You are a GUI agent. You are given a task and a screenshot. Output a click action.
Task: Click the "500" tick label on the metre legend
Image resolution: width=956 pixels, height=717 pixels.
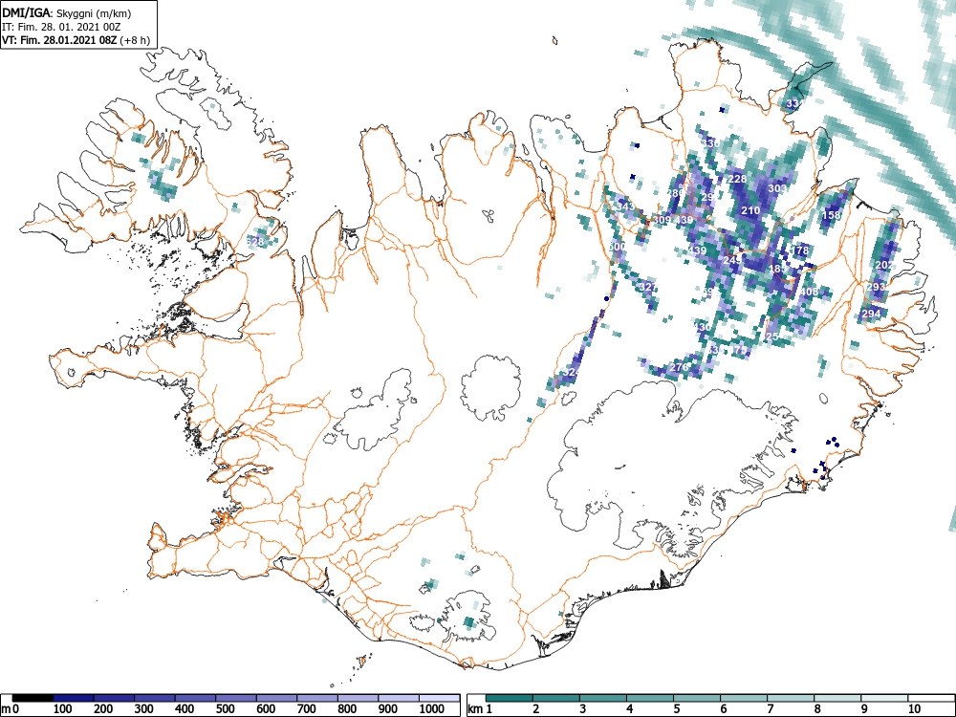pyautogui.click(x=225, y=708)
